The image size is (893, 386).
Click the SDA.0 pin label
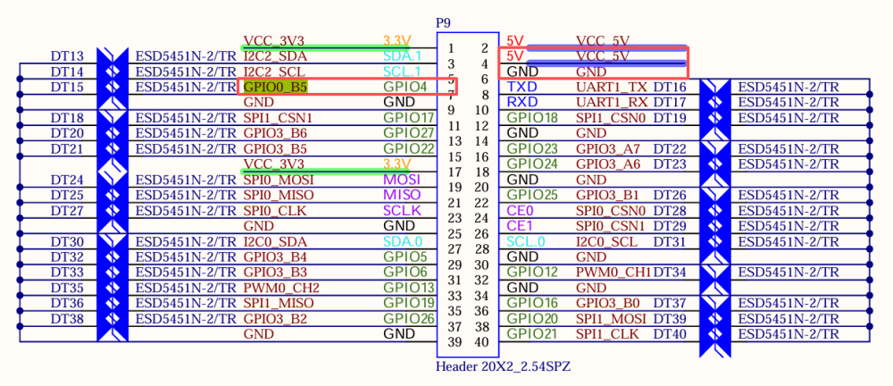(x=403, y=242)
